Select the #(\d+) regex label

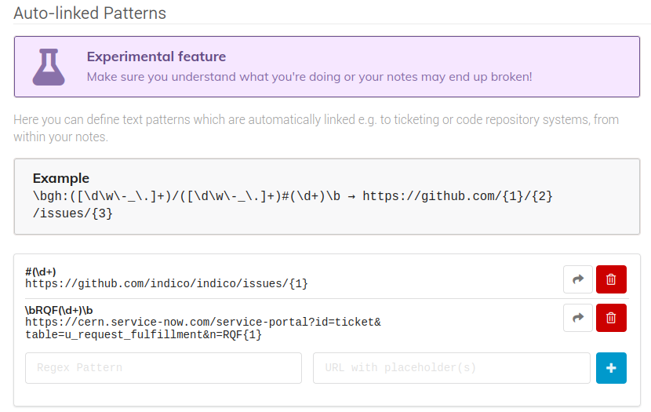click(40, 272)
